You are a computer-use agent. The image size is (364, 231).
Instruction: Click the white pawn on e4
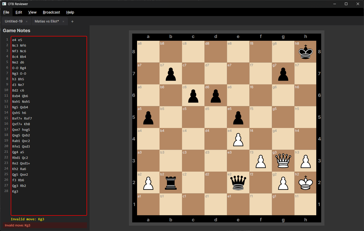pyautogui.click(x=238, y=139)
